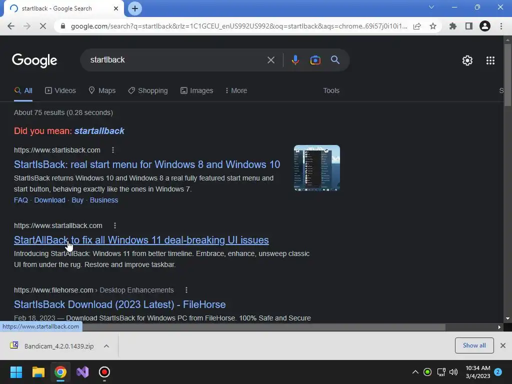Open Google apps grid
This screenshot has height=384, width=512.
490,60
